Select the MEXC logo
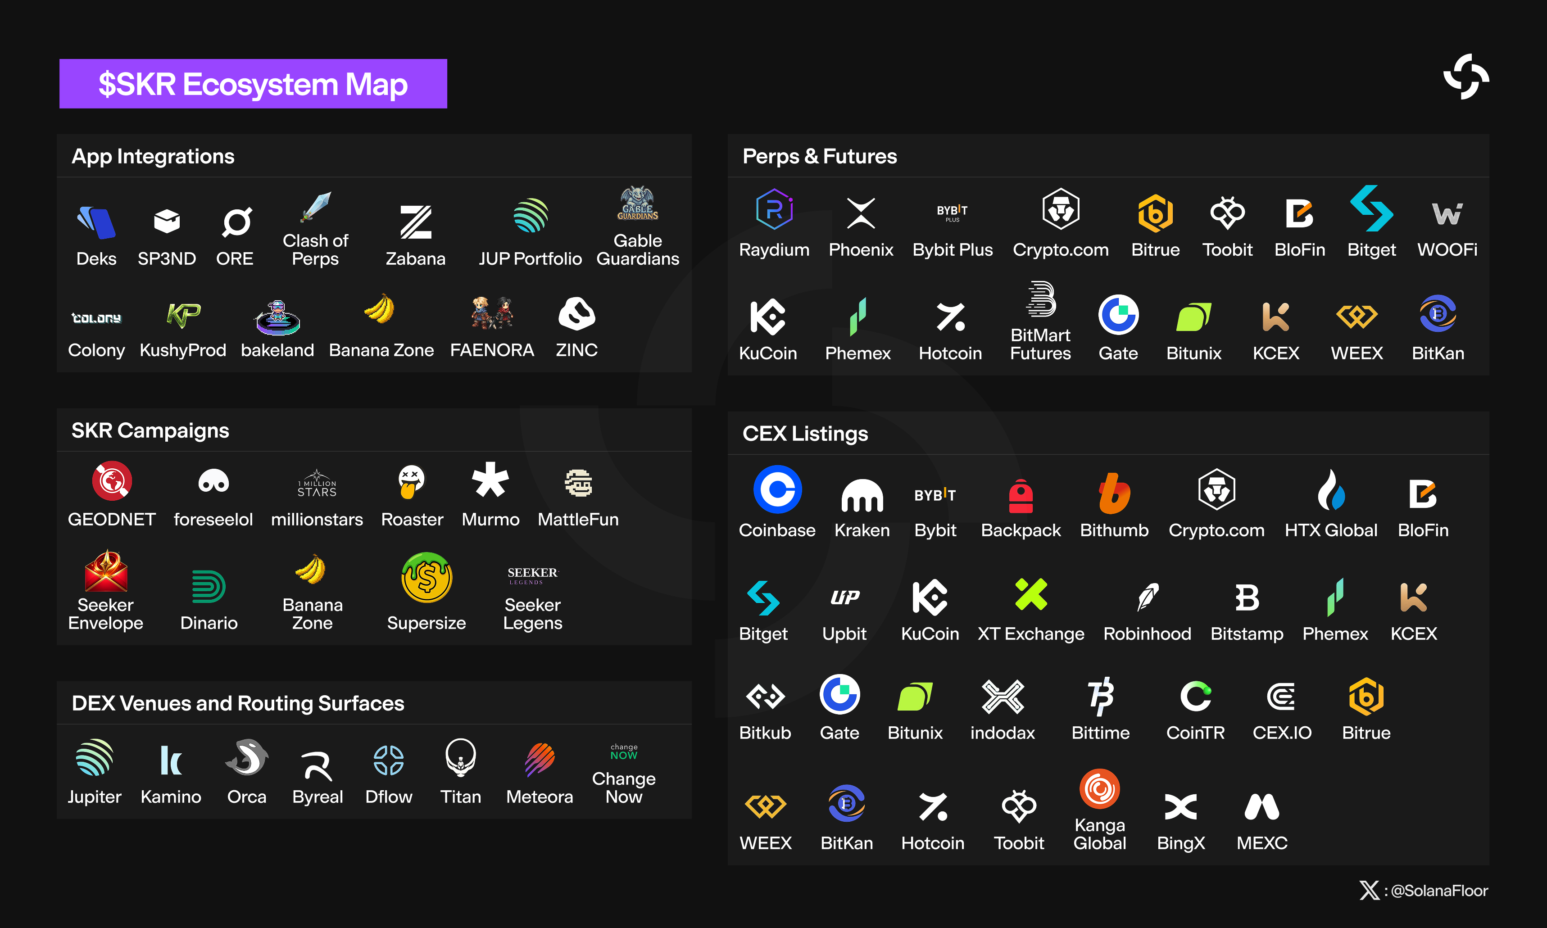This screenshot has width=1547, height=928. tap(1262, 807)
